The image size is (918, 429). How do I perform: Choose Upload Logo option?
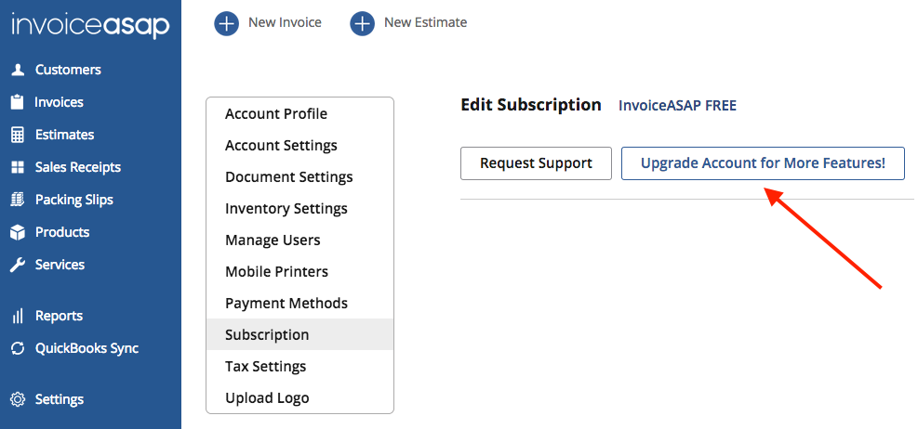267,398
